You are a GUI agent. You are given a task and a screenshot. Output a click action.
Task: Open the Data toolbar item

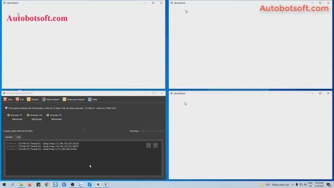(93, 99)
